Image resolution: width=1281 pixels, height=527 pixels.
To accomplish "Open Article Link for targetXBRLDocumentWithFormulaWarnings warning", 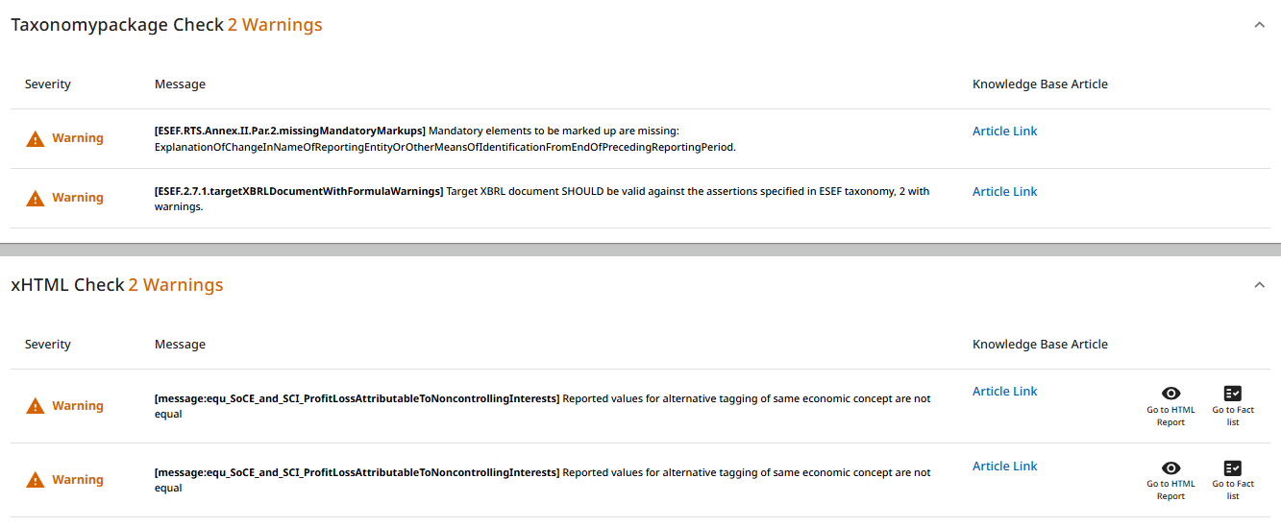I will point(1004,192).
